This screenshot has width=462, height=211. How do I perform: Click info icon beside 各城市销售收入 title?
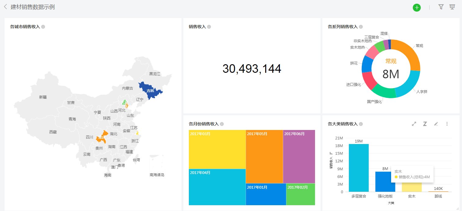point(43,27)
